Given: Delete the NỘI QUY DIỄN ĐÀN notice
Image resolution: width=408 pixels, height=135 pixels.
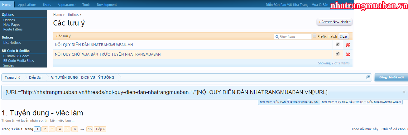Looking at the screenshot, I should [x=348, y=45].
